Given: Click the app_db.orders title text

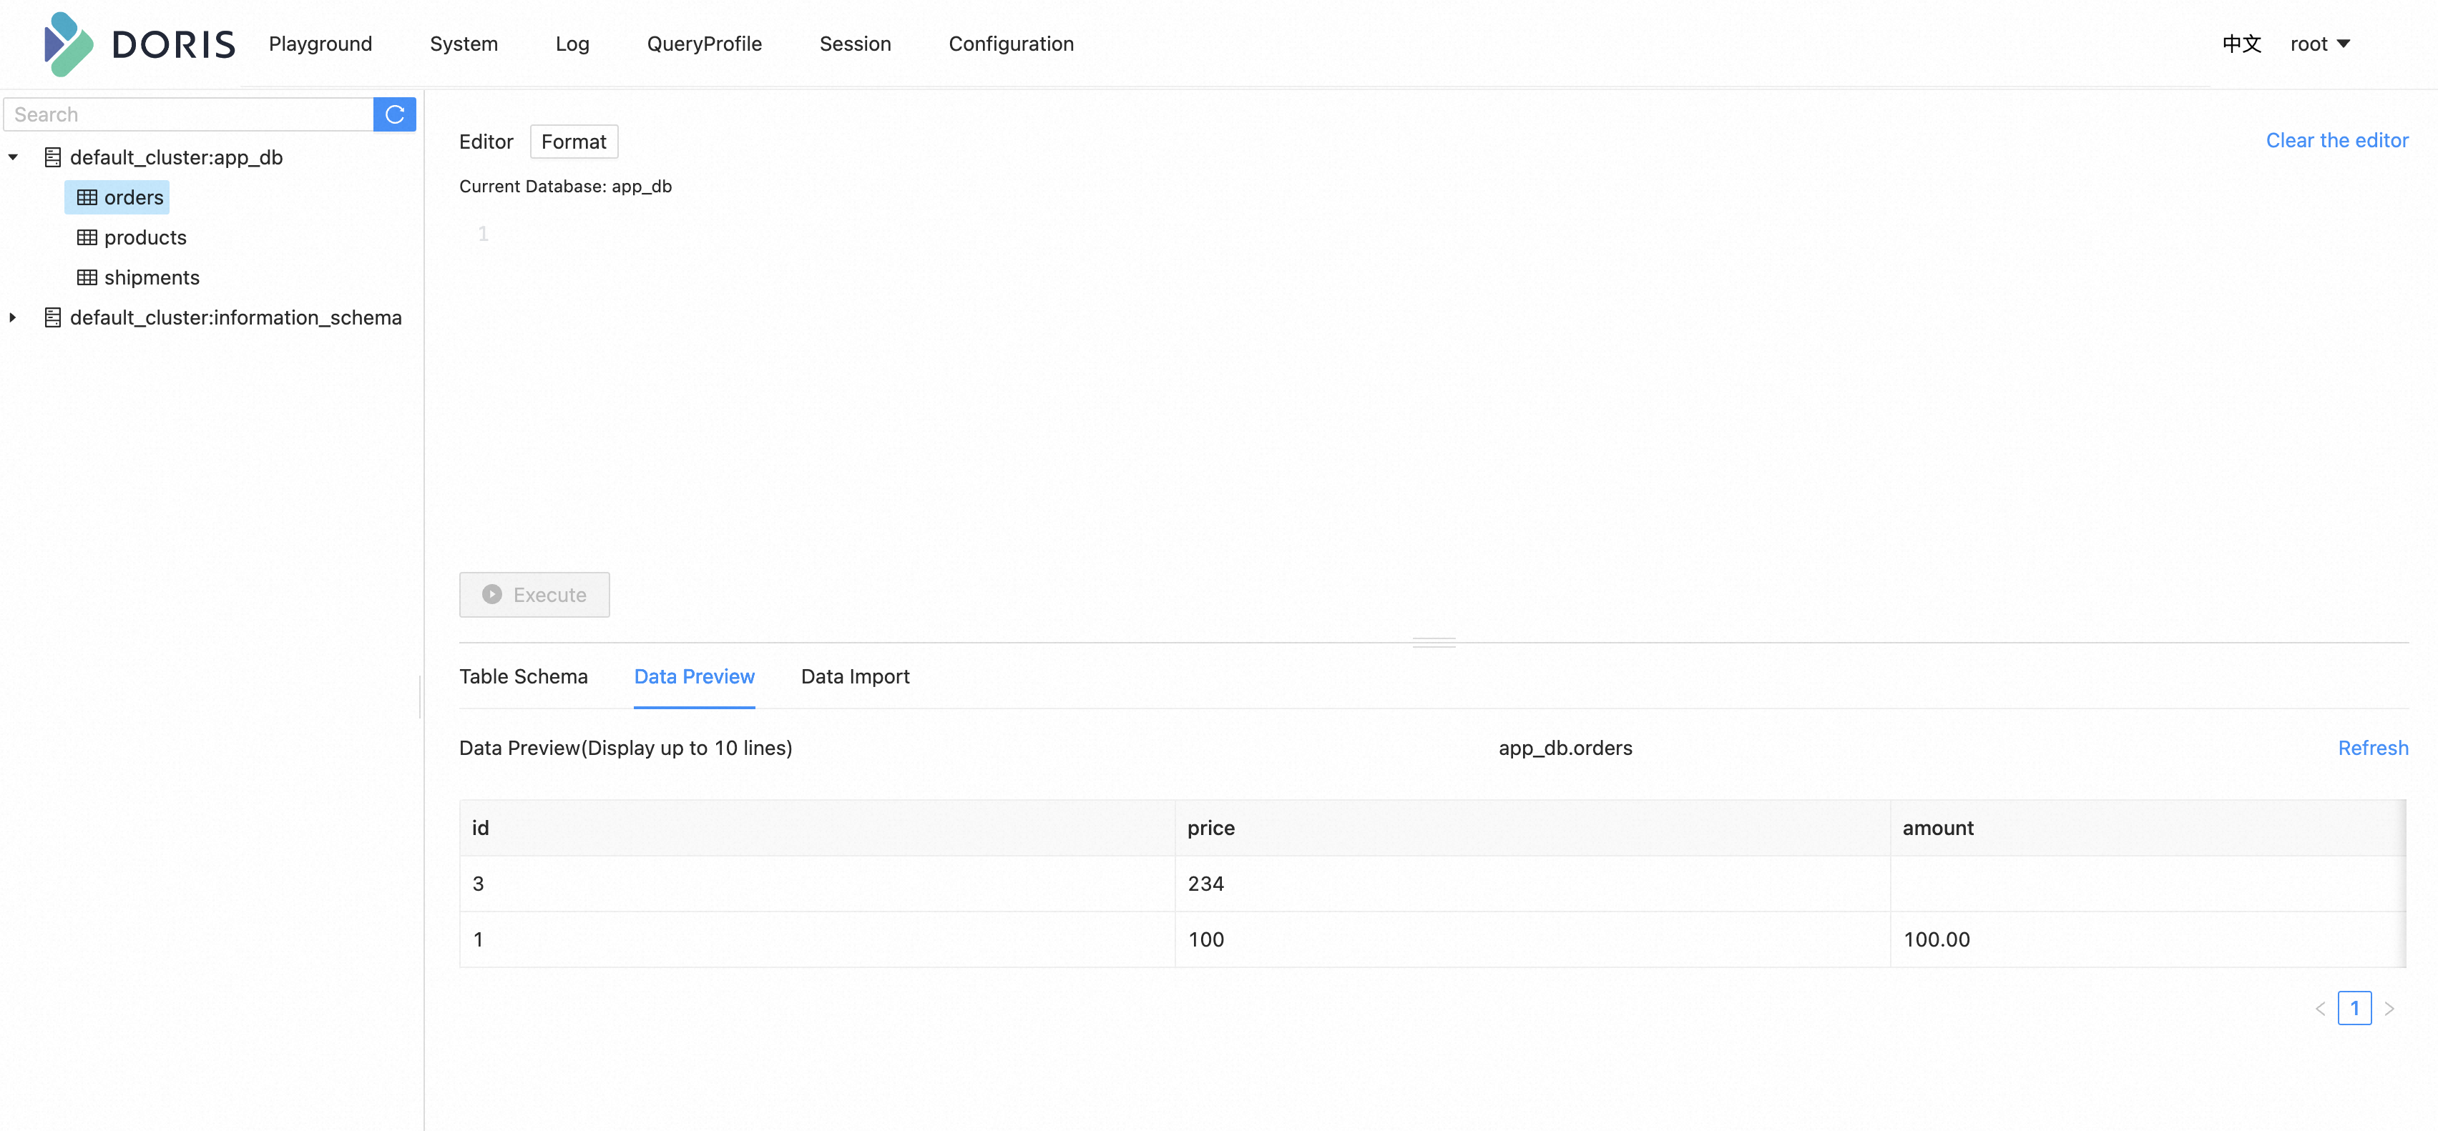Looking at the screenshot, I should [x=1565, y=748].
